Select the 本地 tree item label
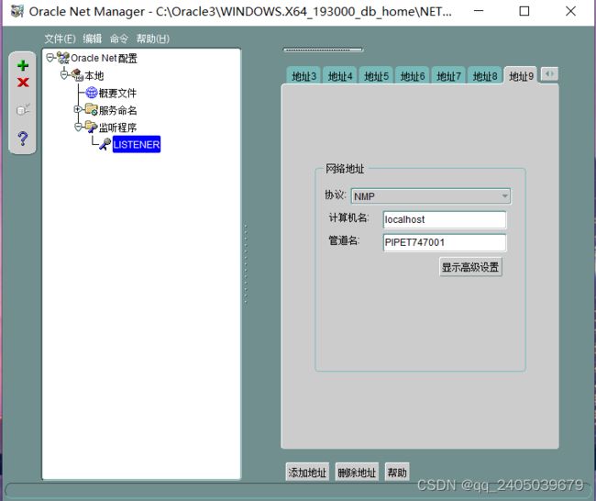 pos(94,76)
